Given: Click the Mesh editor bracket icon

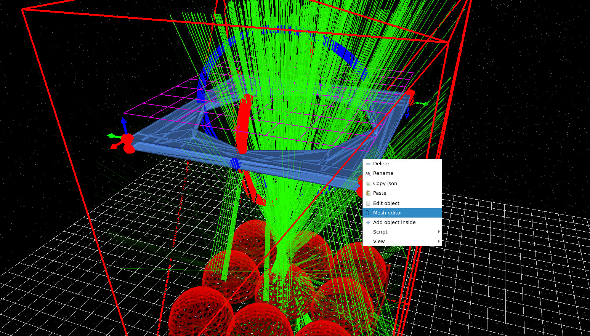Looking at the screenshot, I should click(x=368, y=213).
